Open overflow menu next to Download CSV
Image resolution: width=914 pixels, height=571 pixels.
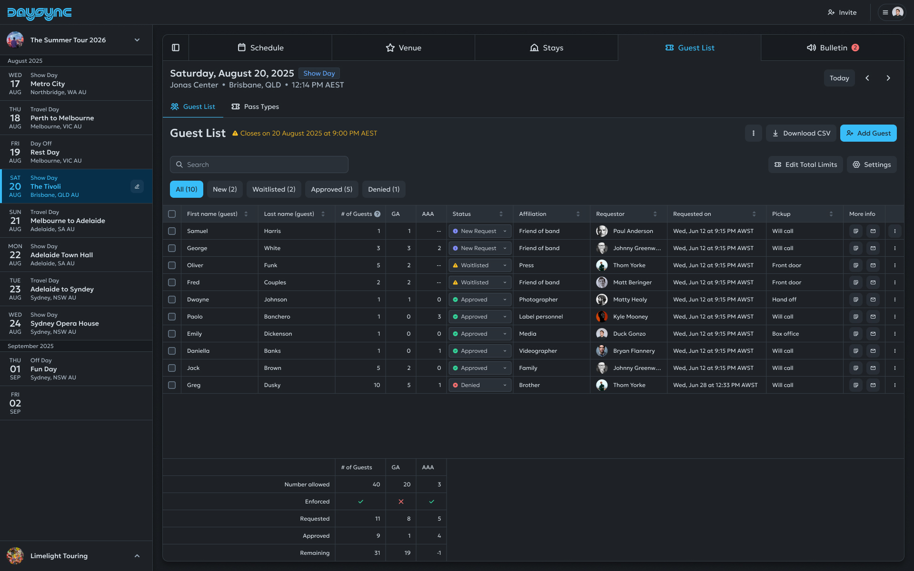tap(753, 133)
